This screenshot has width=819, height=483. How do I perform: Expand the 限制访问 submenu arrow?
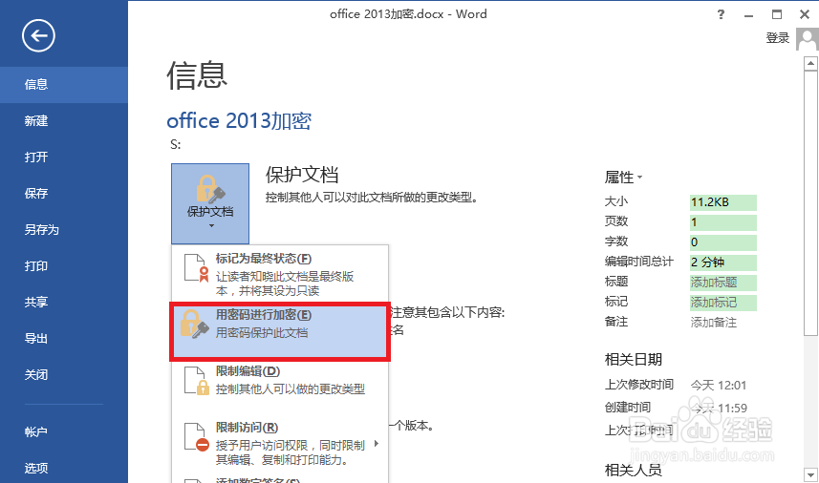[x=377, y=445]
